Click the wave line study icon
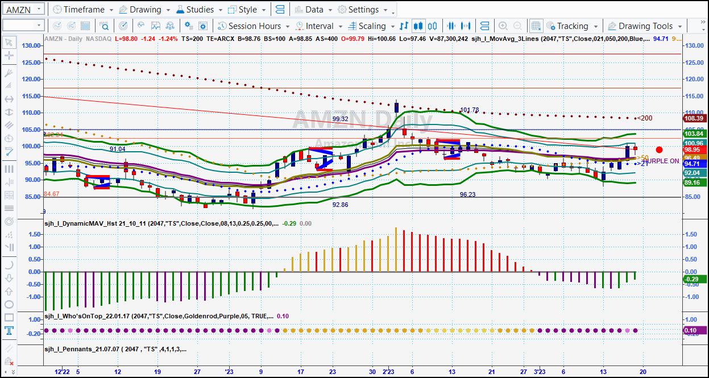This screenshot has width=709, height=378. pos(140,26)
